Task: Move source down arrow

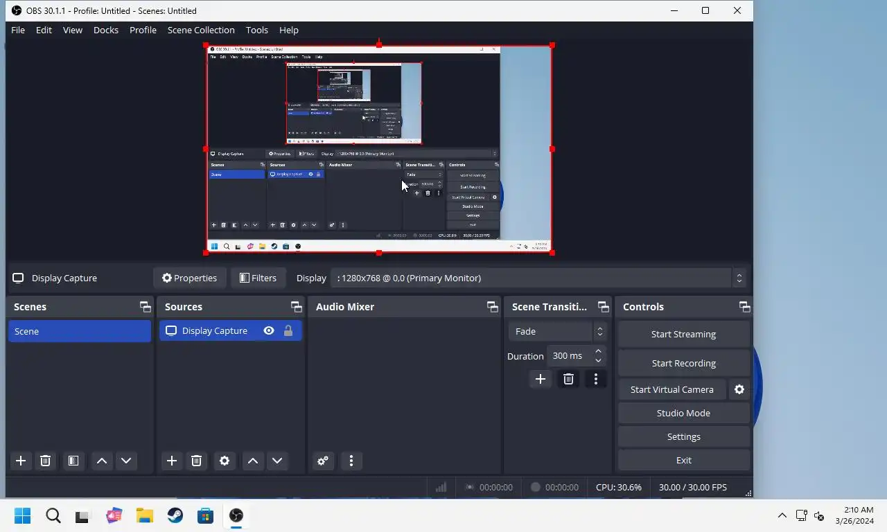Action: point(277,461)
